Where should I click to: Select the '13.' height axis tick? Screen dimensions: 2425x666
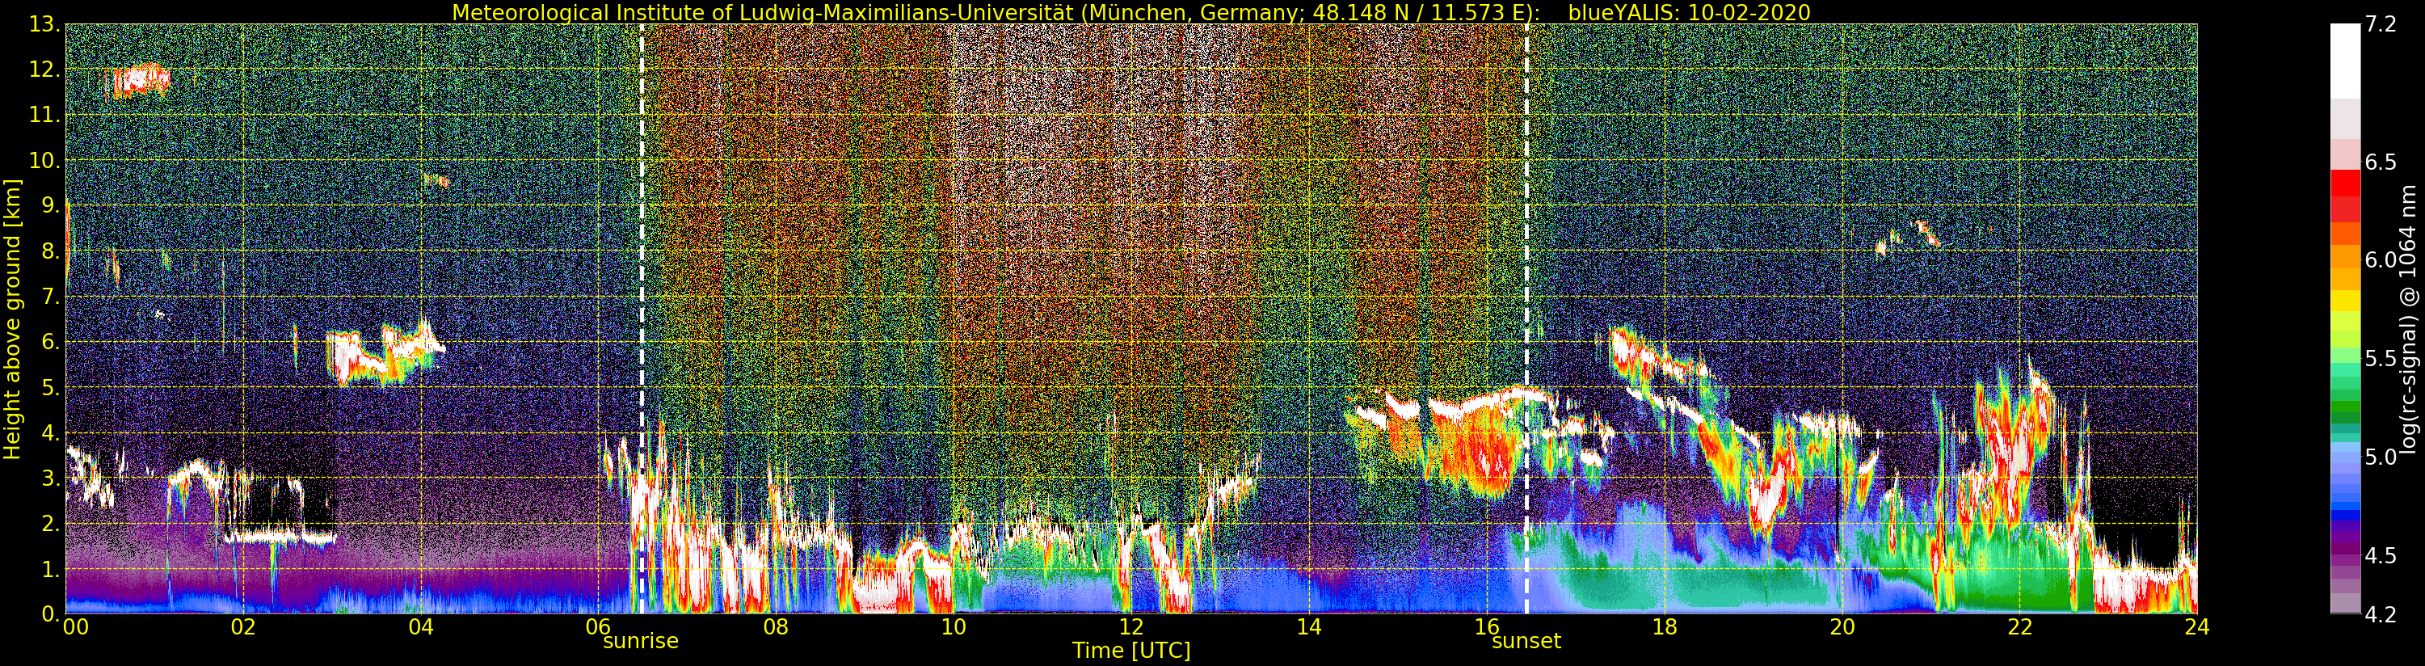[x=44, y=24]
